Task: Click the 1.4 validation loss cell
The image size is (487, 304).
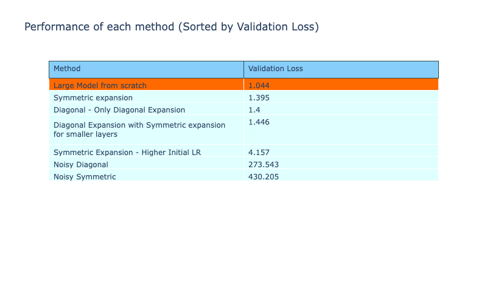Action: (254, 109)
